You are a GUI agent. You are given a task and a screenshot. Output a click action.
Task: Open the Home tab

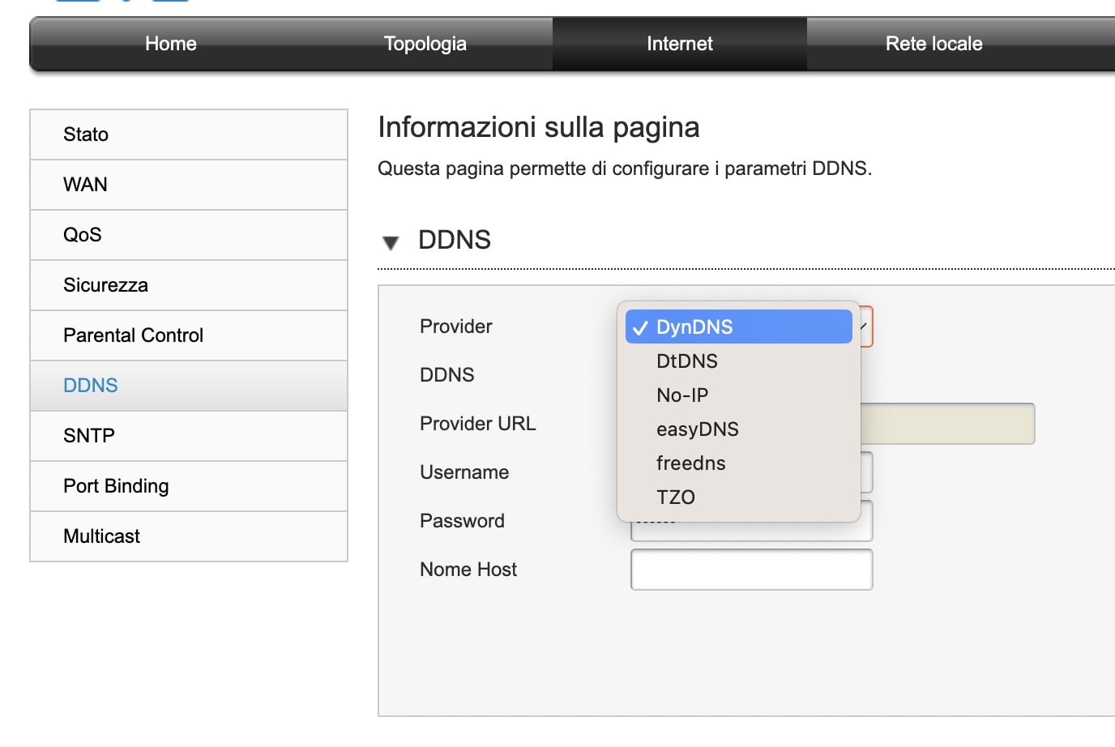pyautogui.click(x=171, y=44)
